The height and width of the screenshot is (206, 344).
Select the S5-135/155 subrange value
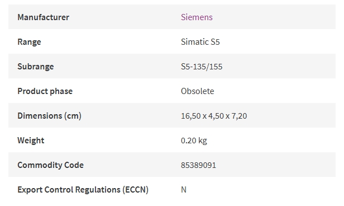tap(202, 67)
